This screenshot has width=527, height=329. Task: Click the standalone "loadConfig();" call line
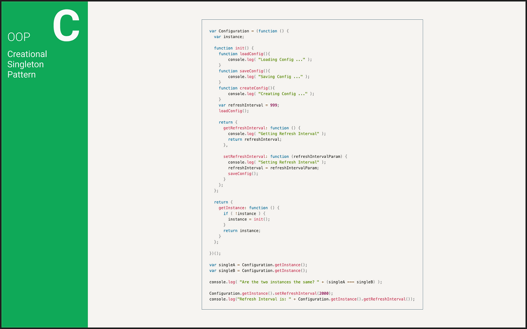coord(234,111)
